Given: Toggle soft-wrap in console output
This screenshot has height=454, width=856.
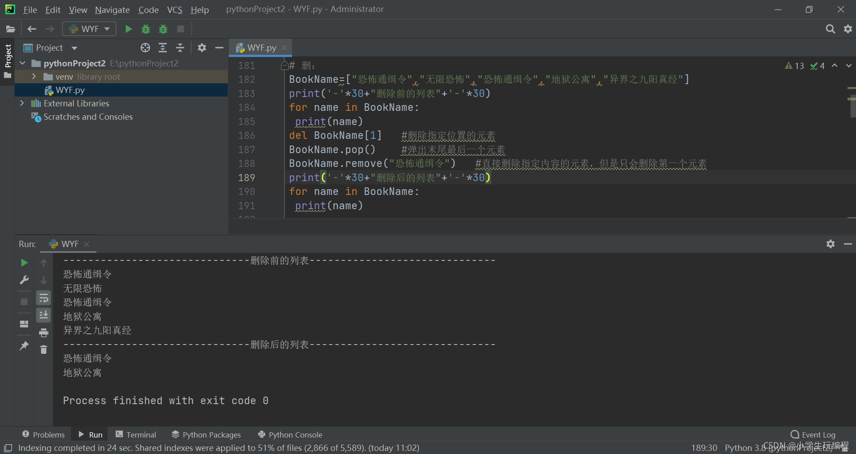Looking at the screenshot, I should pos(44,298).
